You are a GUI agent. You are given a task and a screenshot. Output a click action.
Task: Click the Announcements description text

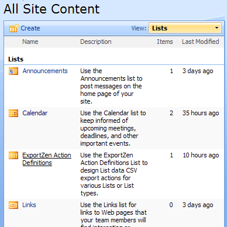click(111, 86)
